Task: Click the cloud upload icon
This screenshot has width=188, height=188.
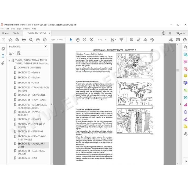Action: (17, 40)
